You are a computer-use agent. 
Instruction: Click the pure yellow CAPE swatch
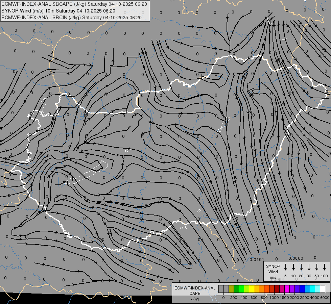252,289
